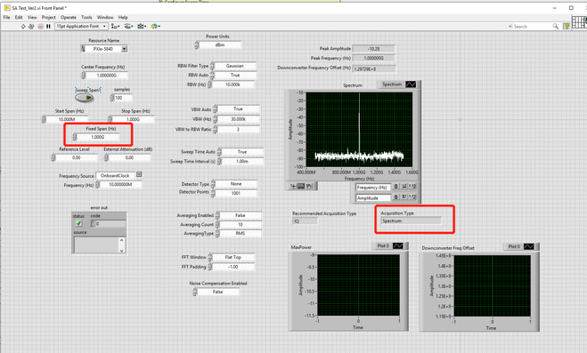This screenshot has height=353, width=587.
Task: Open the Resize Objects toolbar menu
Action: (x=142, y=26)
